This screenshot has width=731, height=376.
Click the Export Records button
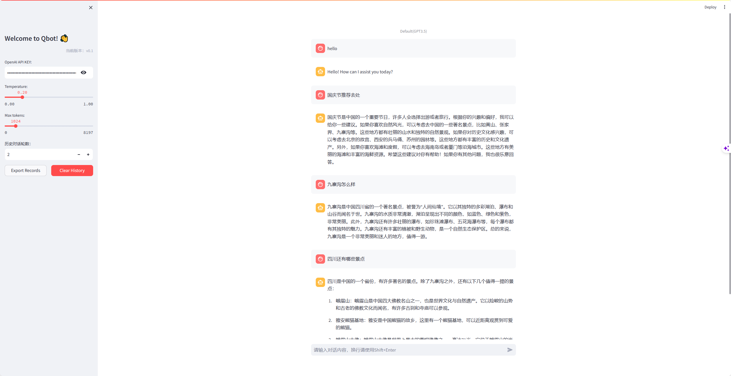click(26, 171)
